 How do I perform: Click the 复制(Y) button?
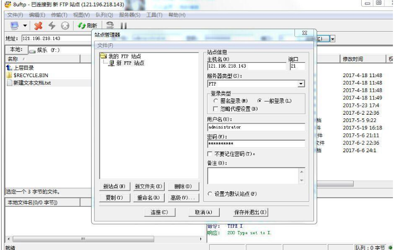coord(114,198)
